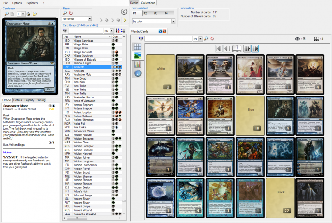Click the blue icon on WantedCards tab
This screenshot has width=332, height=223.
pyautogui.click(x=161, y=31)
